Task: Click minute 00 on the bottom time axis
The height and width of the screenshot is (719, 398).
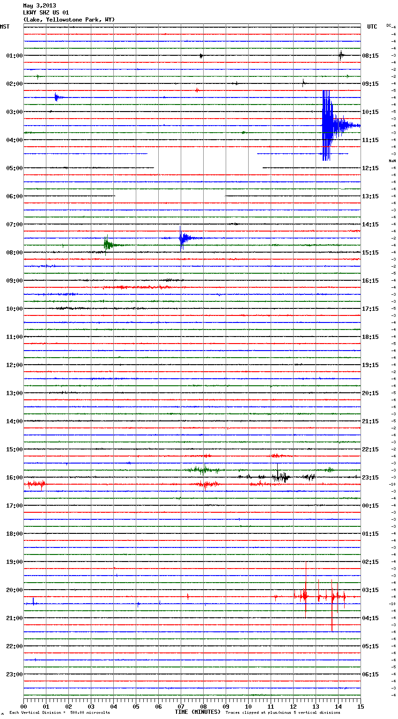Action: 24,706
